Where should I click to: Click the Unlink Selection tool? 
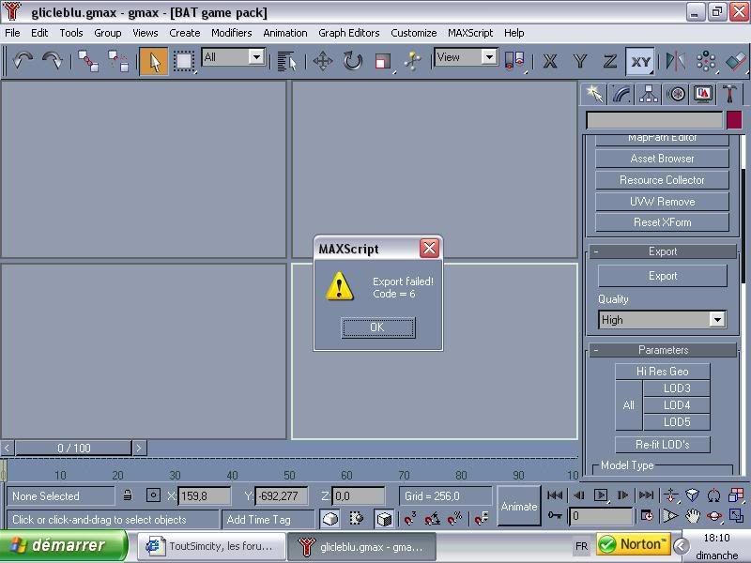[118, 61]
